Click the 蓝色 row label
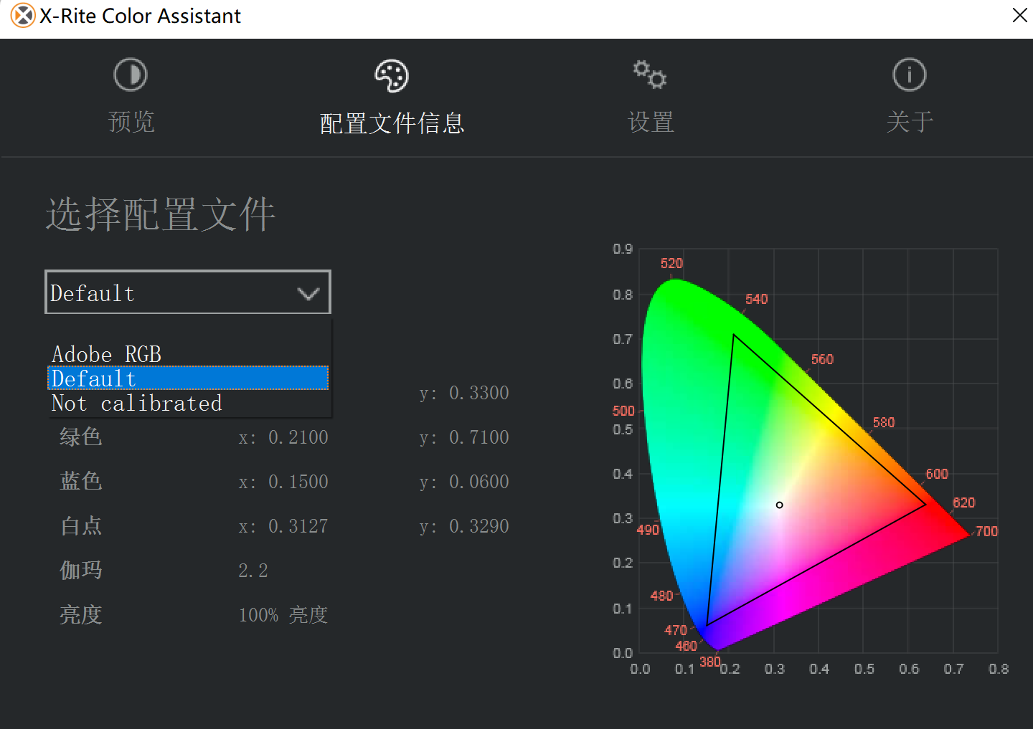Screen dimensions: 1033x729 [81, 481]
